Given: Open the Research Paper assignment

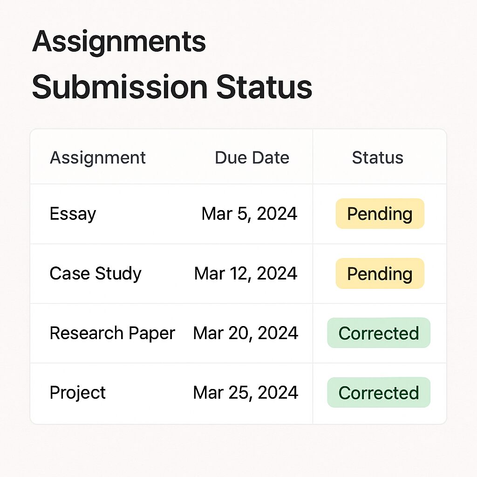Looking at the screenshot, I should pyautogui.click(x=112, y=333).
